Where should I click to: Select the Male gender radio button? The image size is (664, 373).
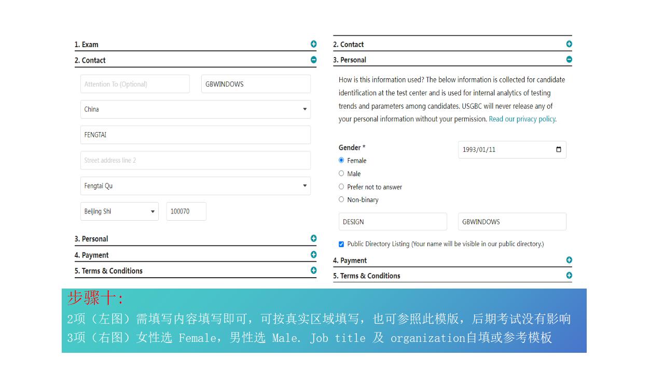tap(341, 174)
